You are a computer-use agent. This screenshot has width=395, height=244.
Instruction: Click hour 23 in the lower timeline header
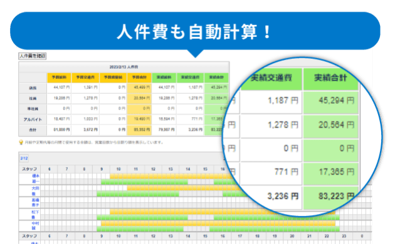[x=344, y=236]
